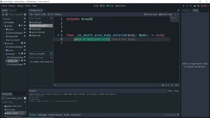
Task: Click the search icon in the Filter nodes field
Action: [21, 14]
